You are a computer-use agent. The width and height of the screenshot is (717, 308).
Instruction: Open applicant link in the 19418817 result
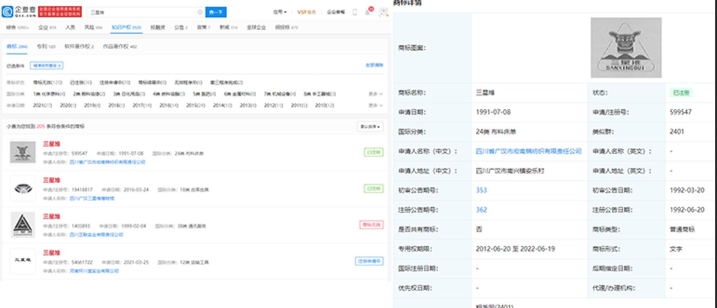pyautogui.click(x=92, y=198)
